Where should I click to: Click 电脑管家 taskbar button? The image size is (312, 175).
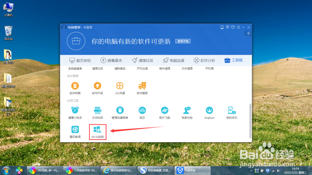[x=193, y=170]
